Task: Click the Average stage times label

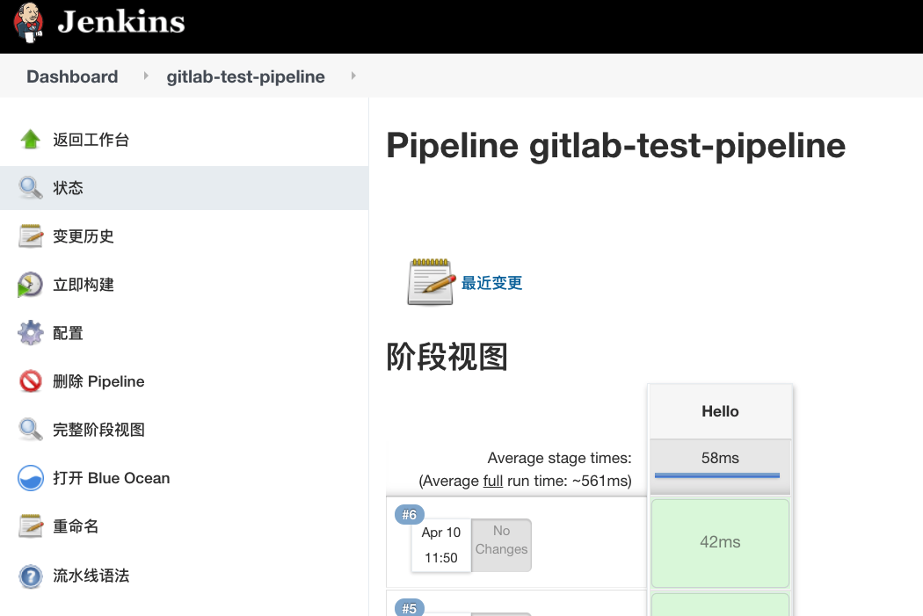Action: (x=559, y=458)
